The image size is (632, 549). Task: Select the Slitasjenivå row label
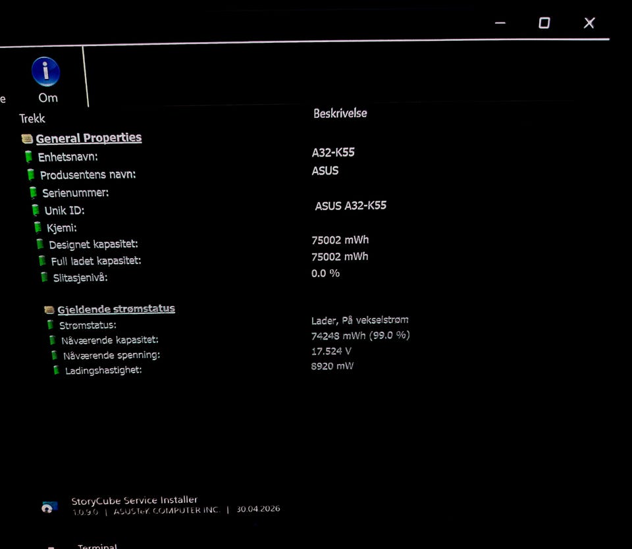[x=80, y=277]
